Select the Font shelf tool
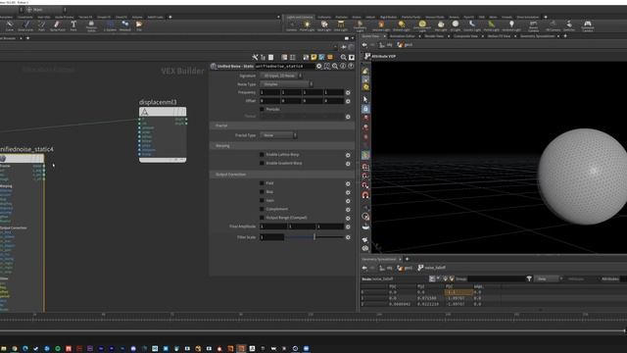The image size is (627, 353). (x=73, y=26)
